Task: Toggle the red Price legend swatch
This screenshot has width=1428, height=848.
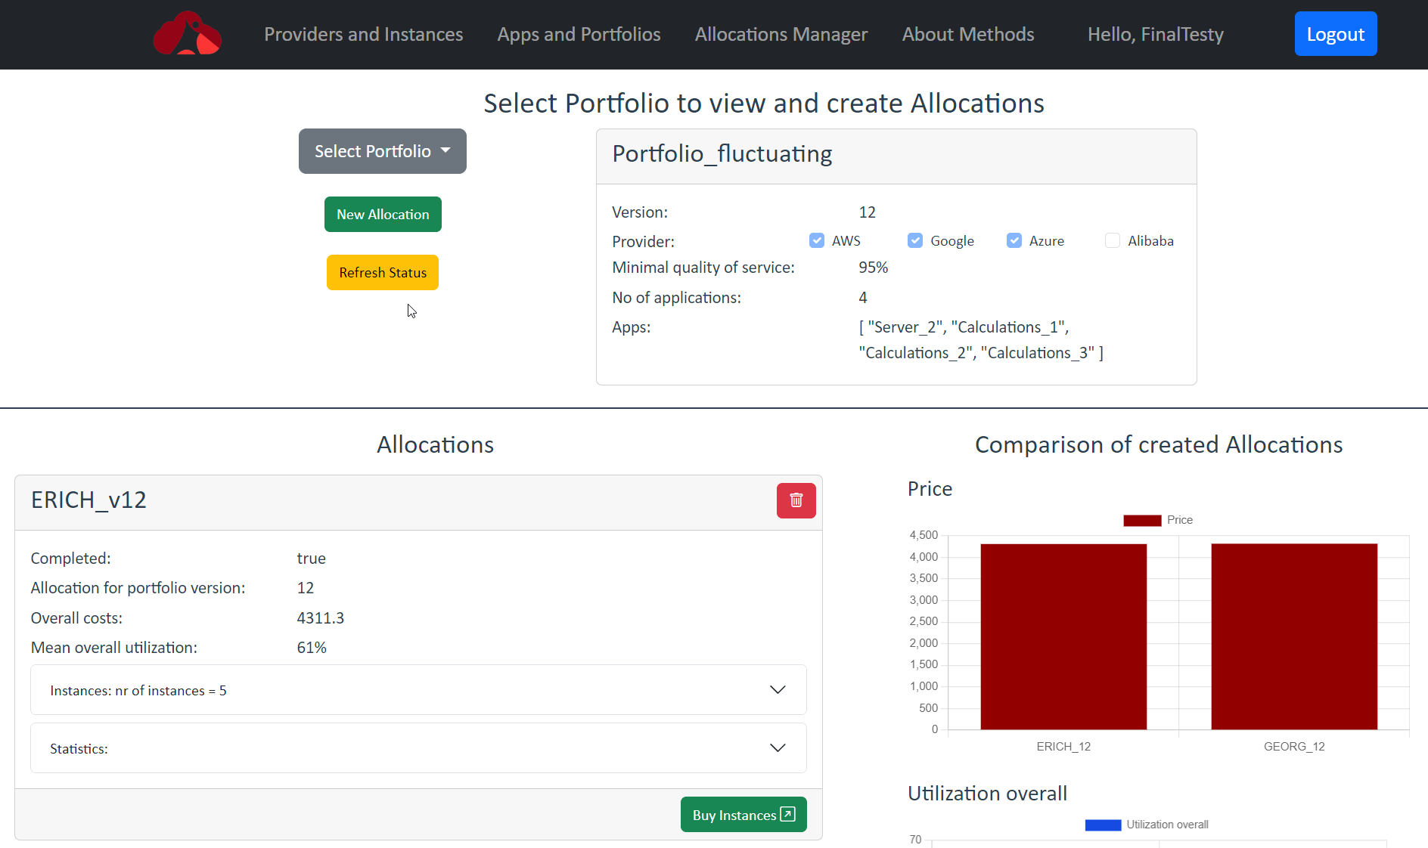Action: click(1142, 520)
